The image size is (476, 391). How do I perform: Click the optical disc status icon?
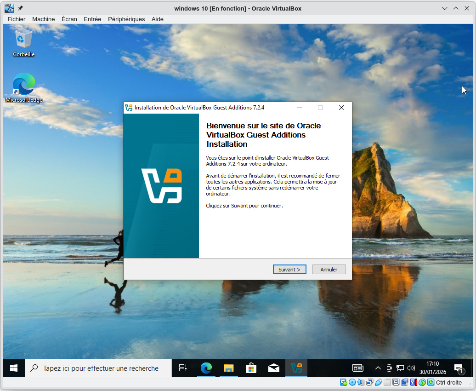point(352,382)
